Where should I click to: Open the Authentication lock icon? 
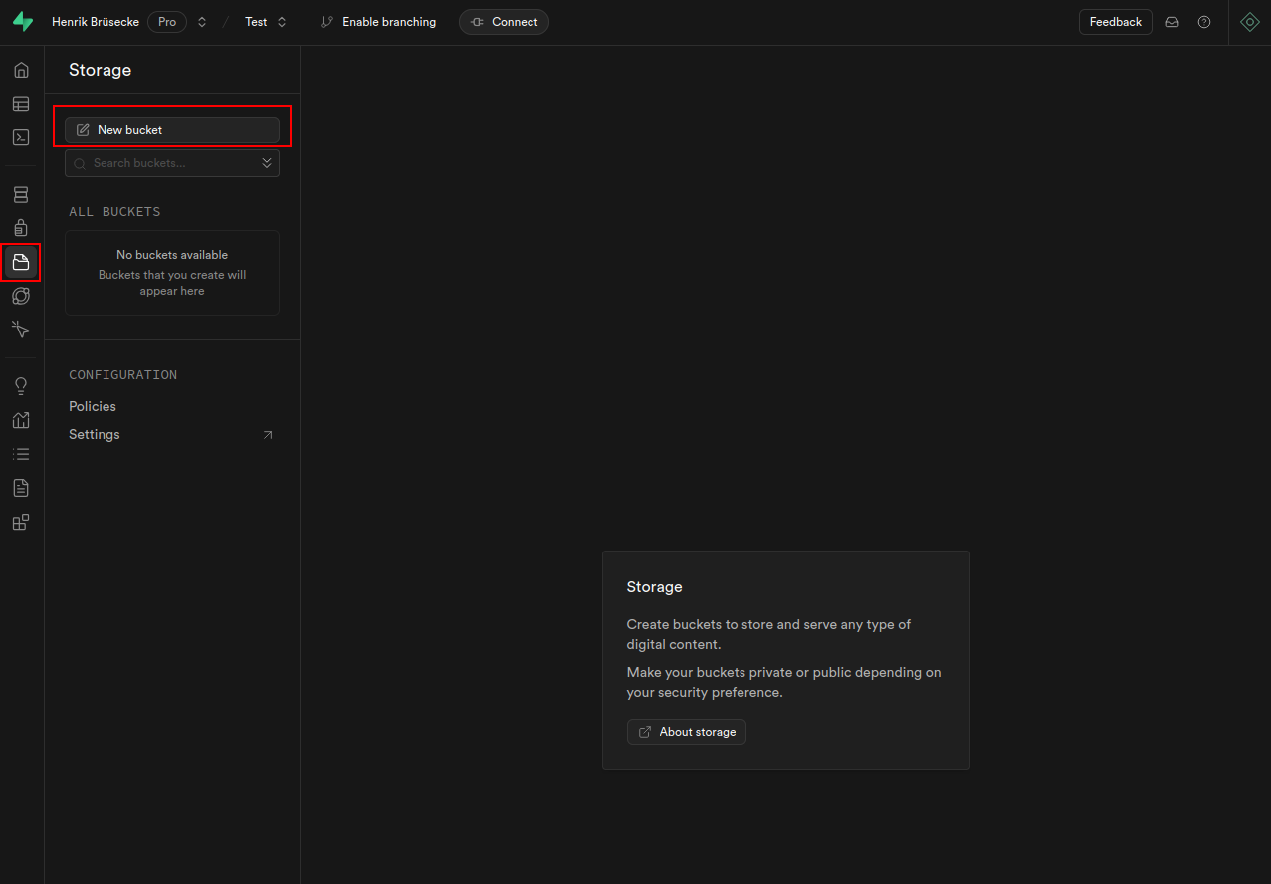click(x=21, y=228)
